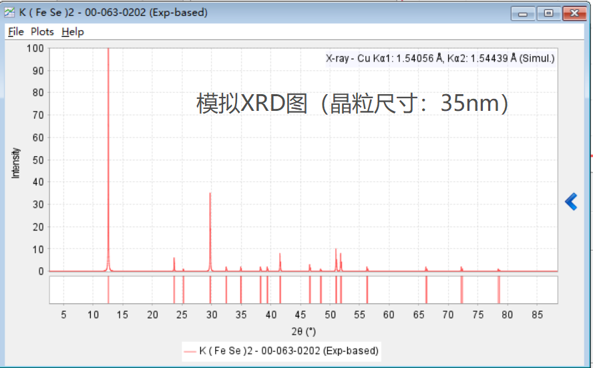
Task: Click the chart application icon in title bar
Action: click(x=9, y=13)
